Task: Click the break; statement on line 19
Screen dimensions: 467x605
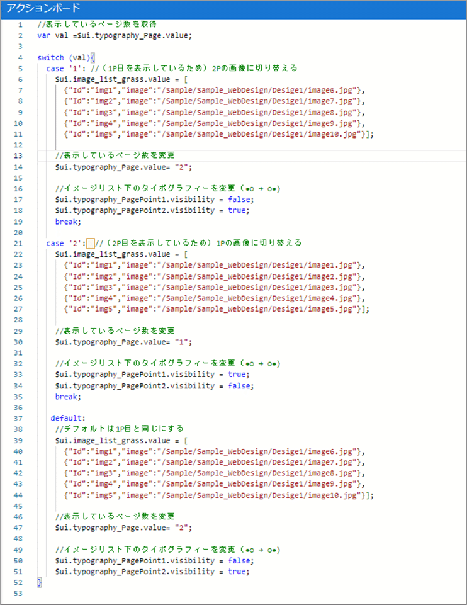Action: (x=68, y=222)
